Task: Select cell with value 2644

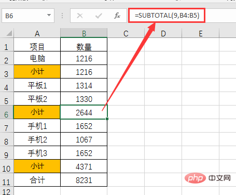Action: (84, 112)
